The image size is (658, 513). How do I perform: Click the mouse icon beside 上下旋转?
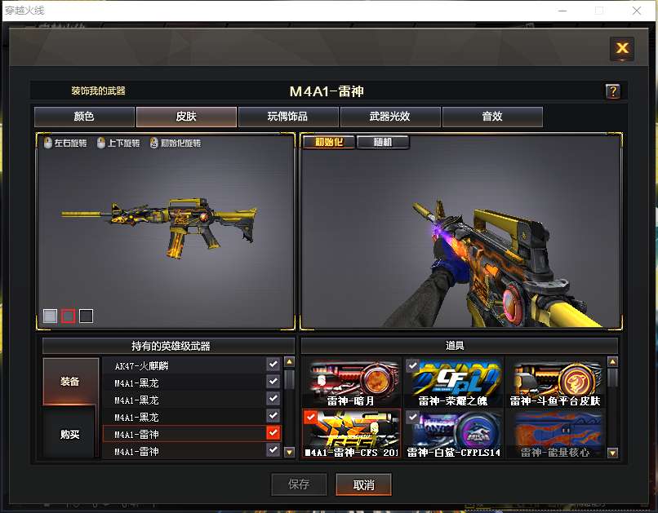[100, 143]
